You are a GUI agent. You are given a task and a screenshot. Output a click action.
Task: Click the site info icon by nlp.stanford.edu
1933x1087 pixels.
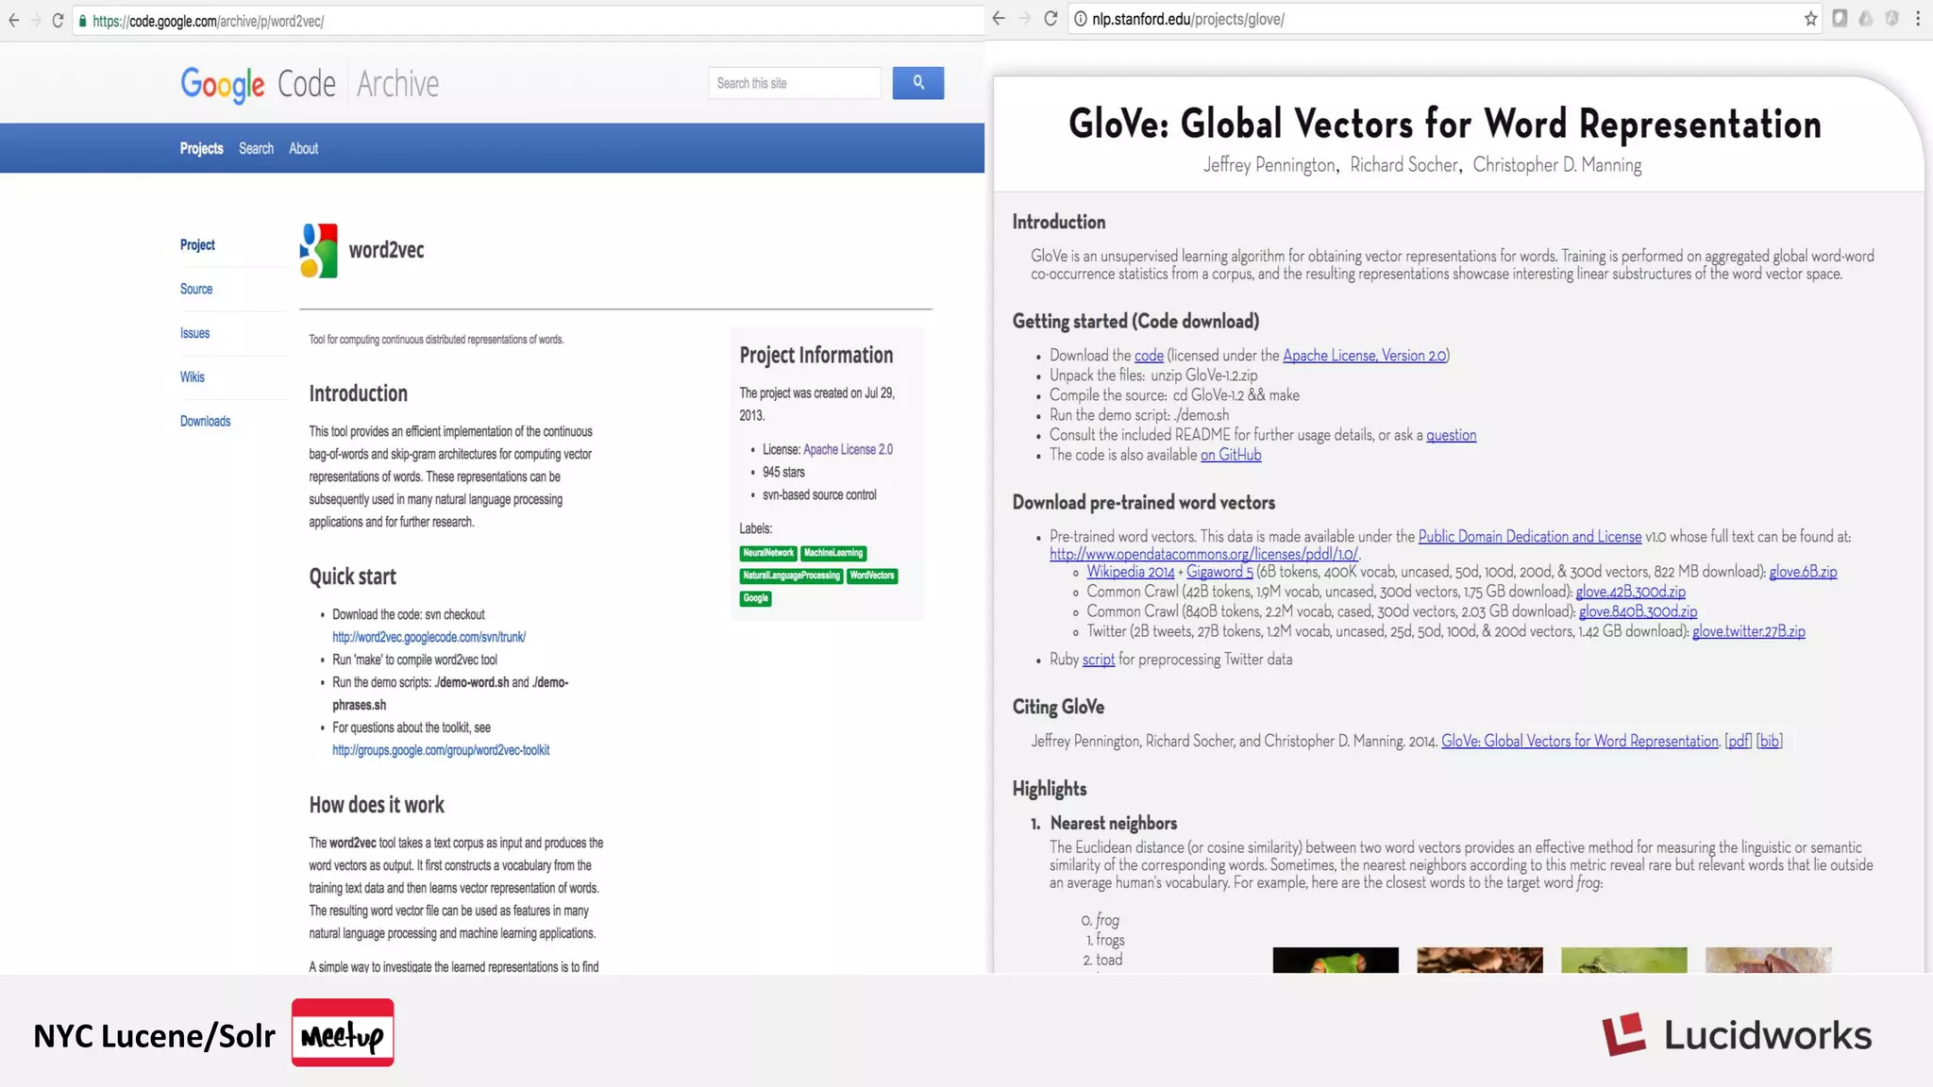1080,19
